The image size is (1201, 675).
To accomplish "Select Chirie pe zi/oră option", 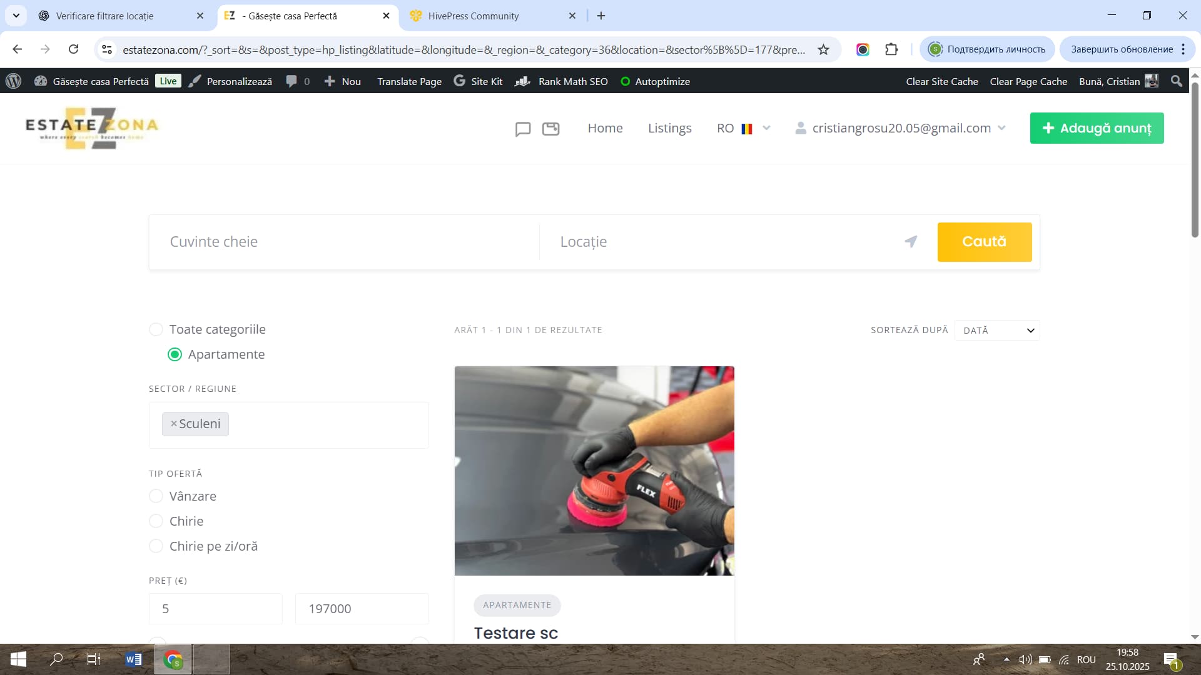I will pos(156,546).
